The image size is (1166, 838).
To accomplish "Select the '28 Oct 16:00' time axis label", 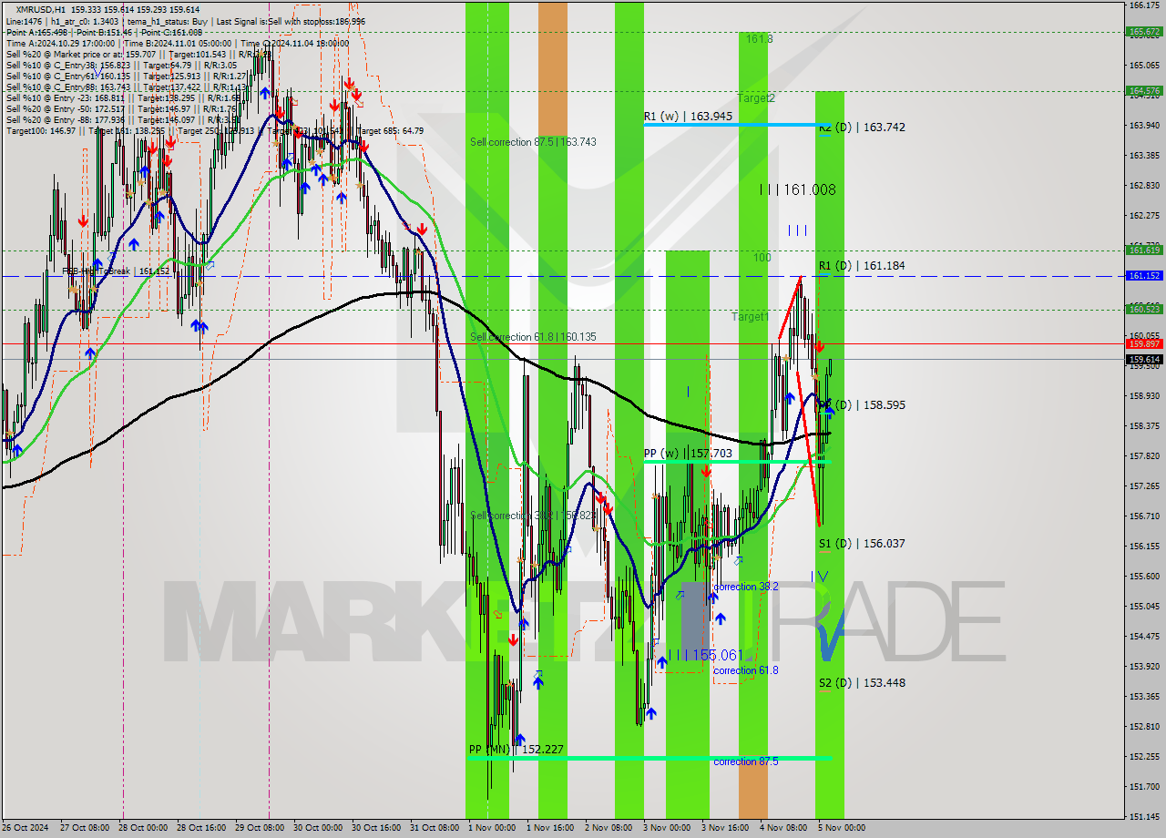I will [x=201, y=828].
